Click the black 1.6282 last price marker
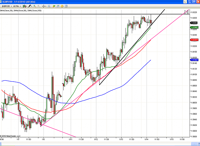200x146 pixels. [x=194, y=23]
